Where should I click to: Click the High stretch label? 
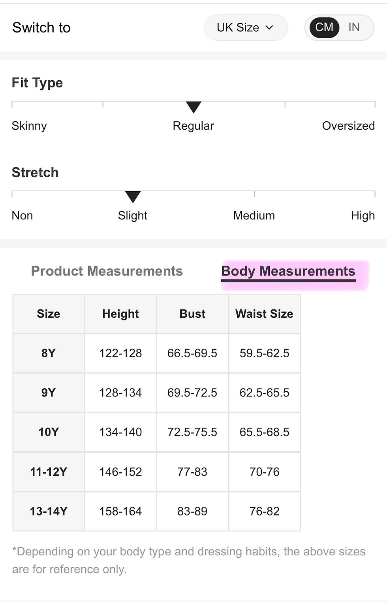(363, 216)
